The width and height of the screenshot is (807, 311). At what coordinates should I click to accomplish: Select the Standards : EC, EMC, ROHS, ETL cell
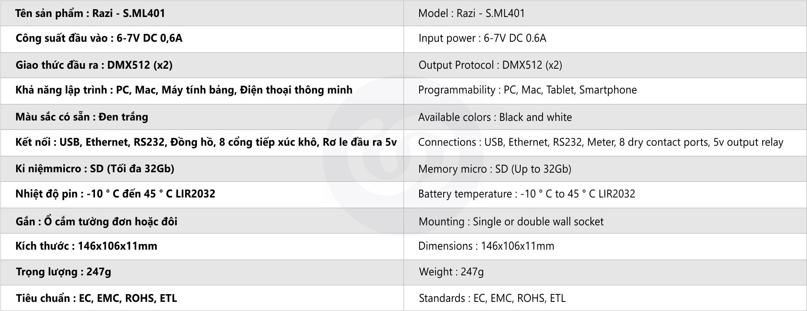pos(492,298)
